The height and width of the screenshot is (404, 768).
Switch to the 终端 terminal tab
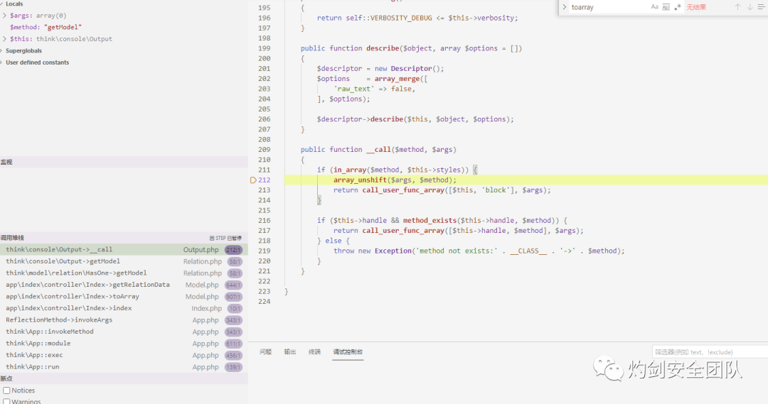pos(314,351)
